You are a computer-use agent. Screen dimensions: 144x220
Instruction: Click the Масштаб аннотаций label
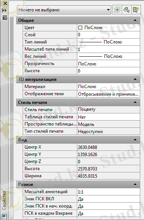(46, 192)
